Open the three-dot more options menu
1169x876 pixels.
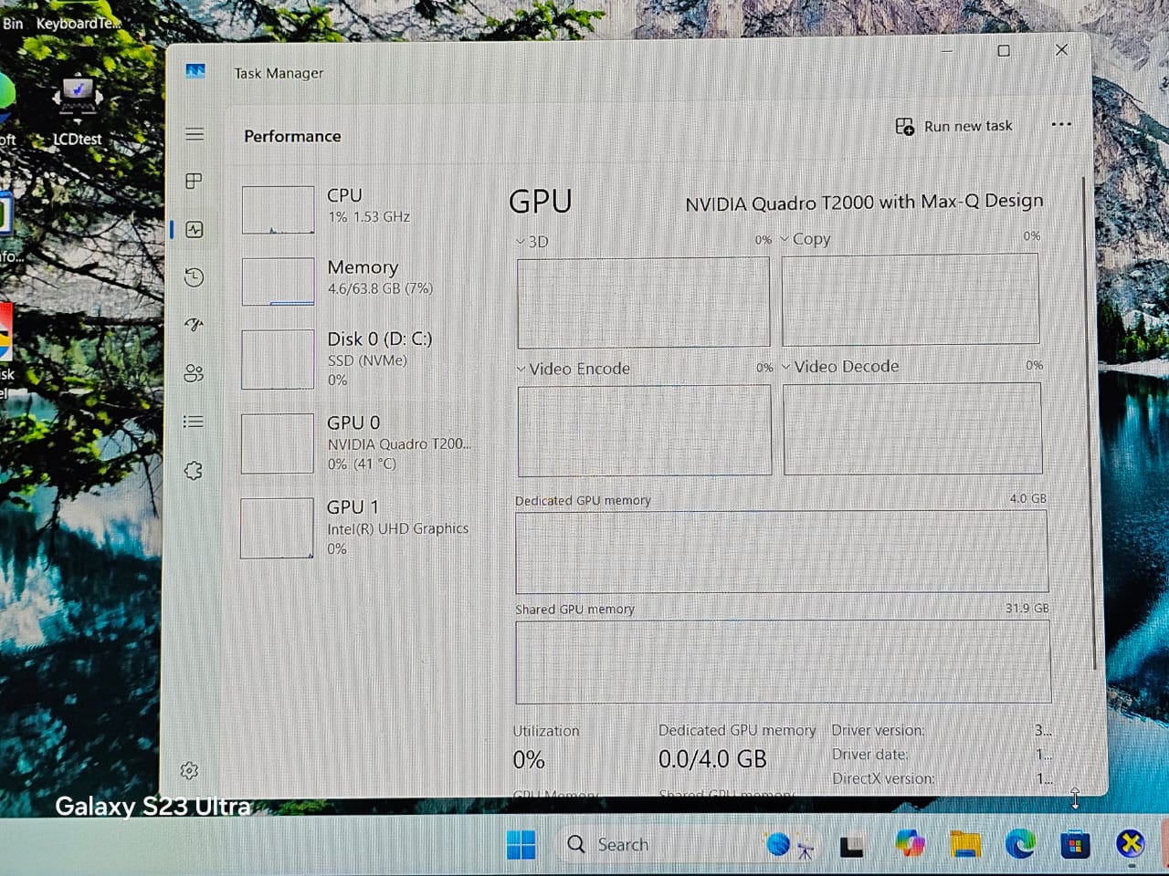1061,125
